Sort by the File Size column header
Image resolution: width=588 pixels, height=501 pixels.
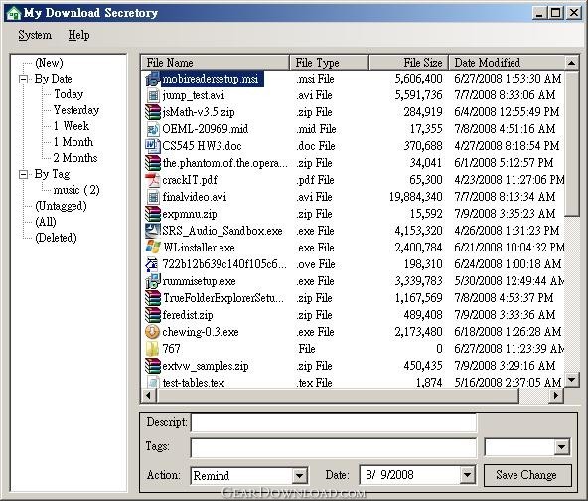pyautogui.click(x=409, y=63)
